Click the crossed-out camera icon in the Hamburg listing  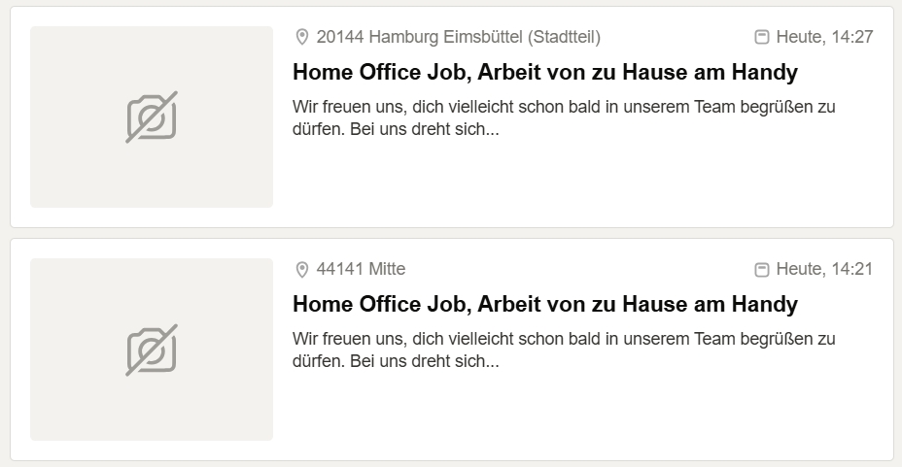[x=152, y=117]
